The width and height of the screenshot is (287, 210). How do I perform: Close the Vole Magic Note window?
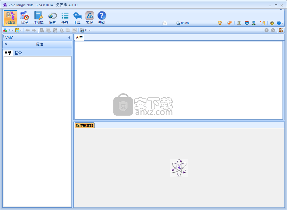coord(282,5)
